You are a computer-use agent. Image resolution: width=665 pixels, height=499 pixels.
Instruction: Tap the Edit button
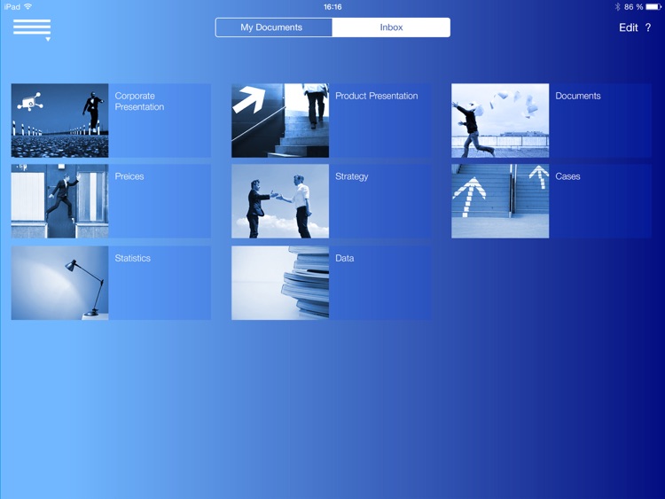[628, 28]
